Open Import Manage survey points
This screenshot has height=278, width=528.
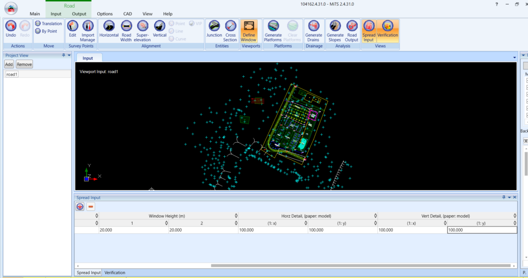(88, 31)
